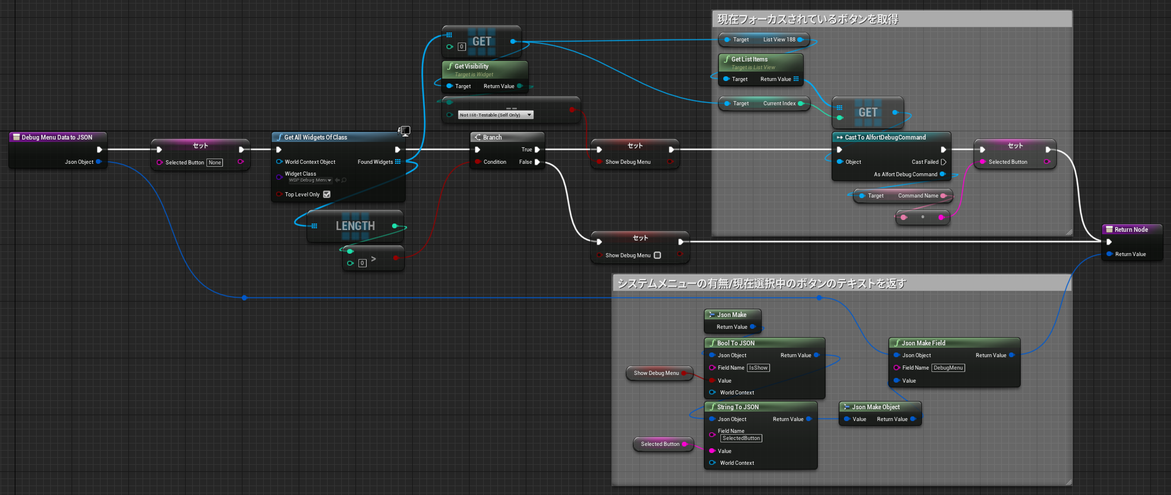The image size is (1171, 495).
Task: Select the Json Make Field node title
Action: click(x=923, y=343)
